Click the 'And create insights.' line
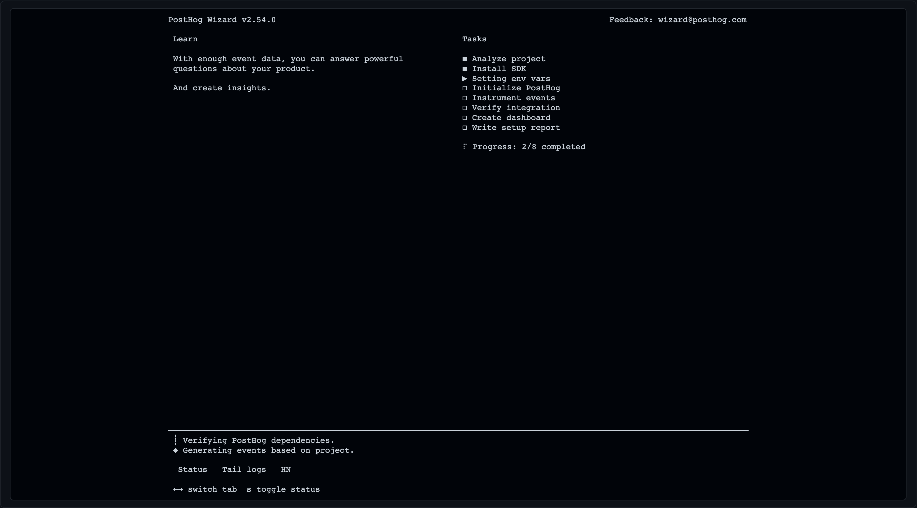The height and width of the screenshot is (508, 917). [x=222, y=88]
